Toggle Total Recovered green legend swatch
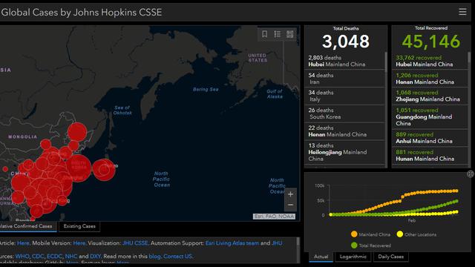The width and height of the screenshot is (475, 267). [x=354, y=245]
